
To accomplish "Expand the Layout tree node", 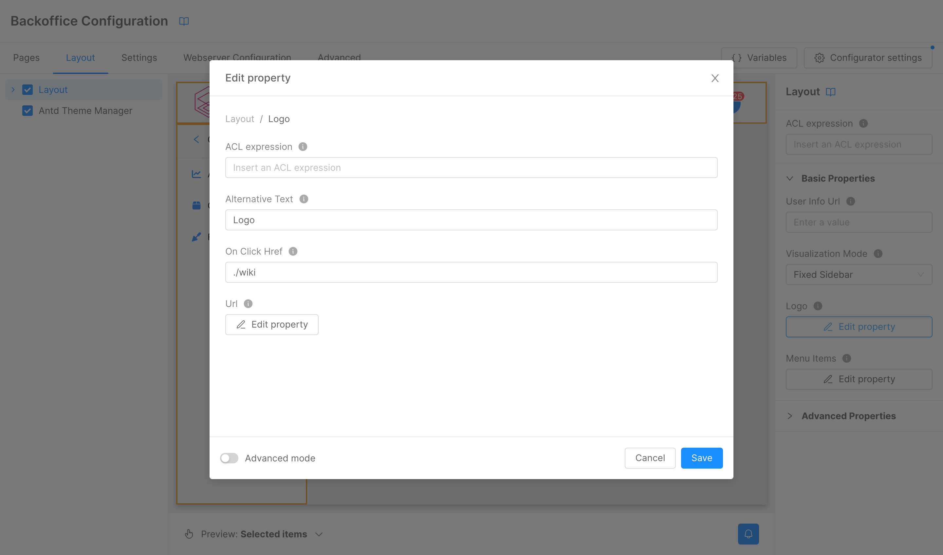I will tap(13, 89).
